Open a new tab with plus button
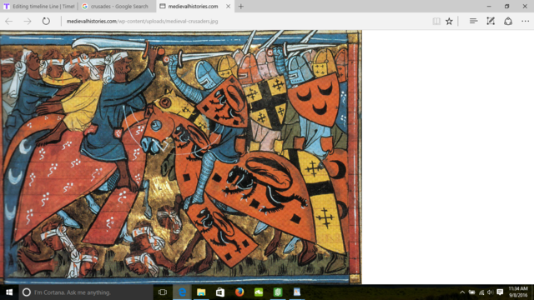The width and height of the screenshot is (534, 300). point(241,6)
